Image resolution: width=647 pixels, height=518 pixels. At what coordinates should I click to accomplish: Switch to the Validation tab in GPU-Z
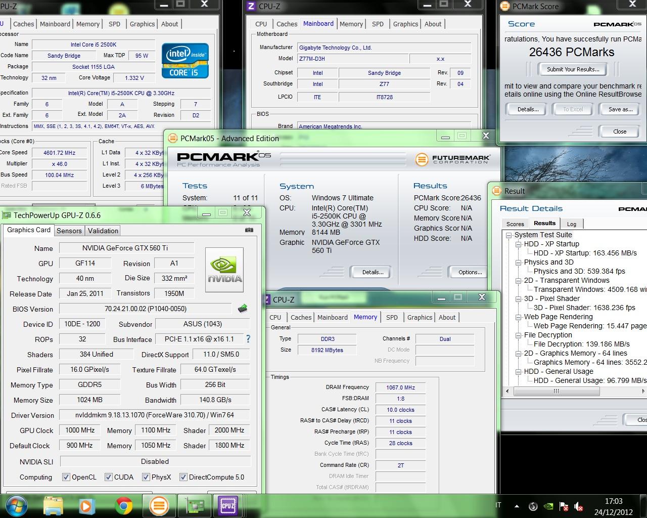tap(103, 231)
